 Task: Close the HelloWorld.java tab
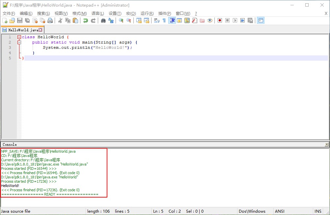point(41,30)
